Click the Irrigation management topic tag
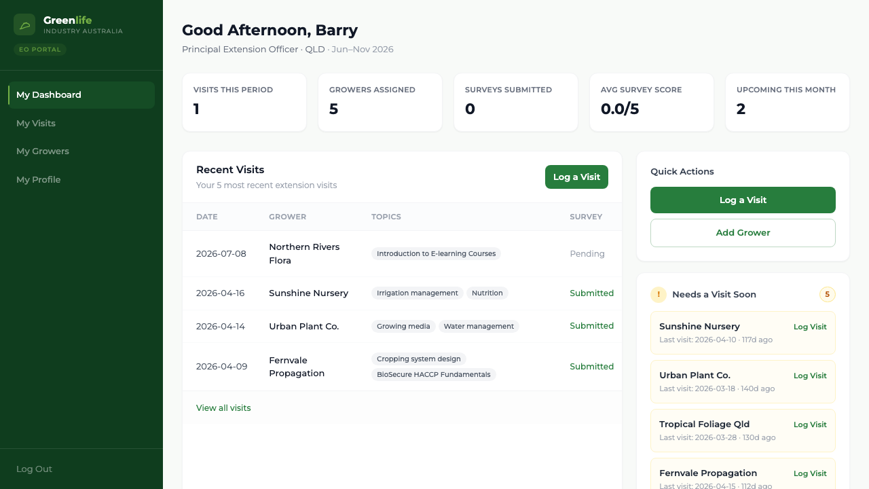Viewport: 869px width, 489px height. pyautogui.click(x=418, y=293)
